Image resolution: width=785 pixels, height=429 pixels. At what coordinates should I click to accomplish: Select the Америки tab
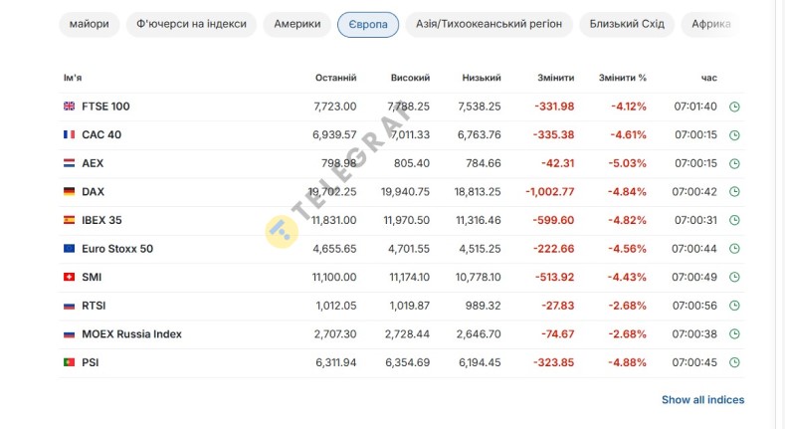coord(297,24)
